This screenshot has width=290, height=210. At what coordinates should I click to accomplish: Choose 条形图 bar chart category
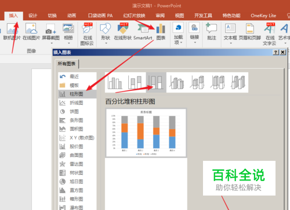(77, 120)
